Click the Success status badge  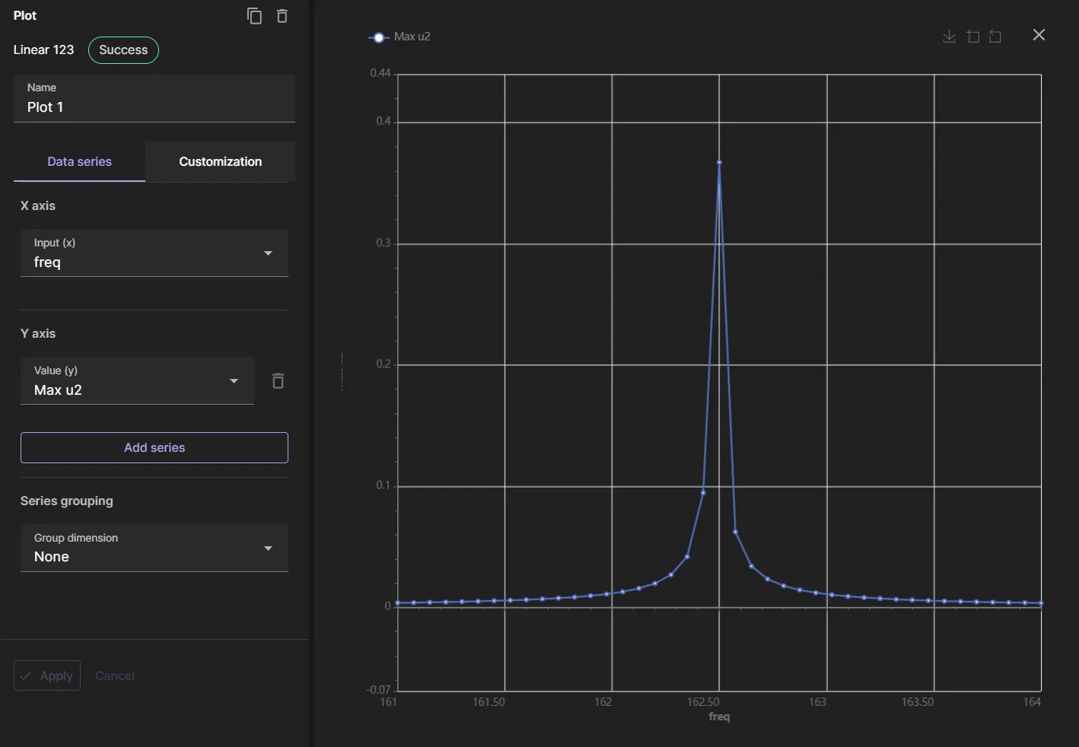click(x=123, y=50)
